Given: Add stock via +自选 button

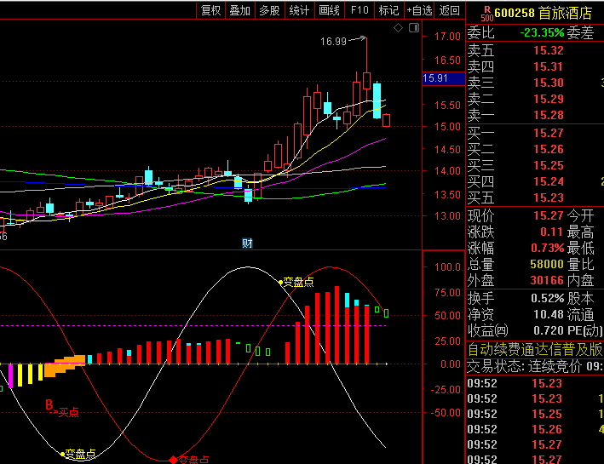Looking at the screenshot, I should (419, 10).
